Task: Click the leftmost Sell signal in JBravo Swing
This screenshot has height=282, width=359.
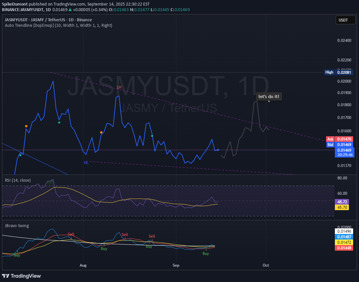Action: 71,234
